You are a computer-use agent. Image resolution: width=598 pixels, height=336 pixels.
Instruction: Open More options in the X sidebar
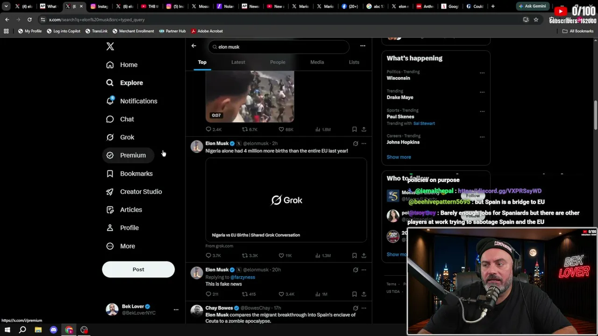[121, 246]
